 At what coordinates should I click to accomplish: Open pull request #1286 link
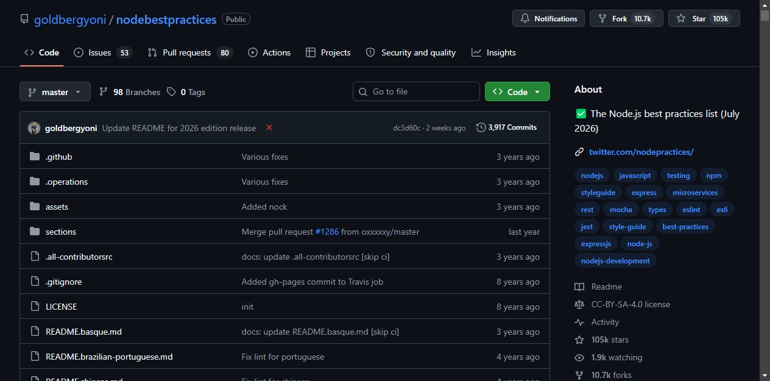click(327, 232)
